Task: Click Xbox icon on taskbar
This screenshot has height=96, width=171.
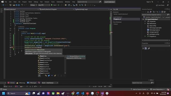Action: pyautogui.click(x=53, y=93)
